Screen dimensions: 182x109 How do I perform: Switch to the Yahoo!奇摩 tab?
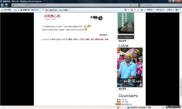[57, 10]
